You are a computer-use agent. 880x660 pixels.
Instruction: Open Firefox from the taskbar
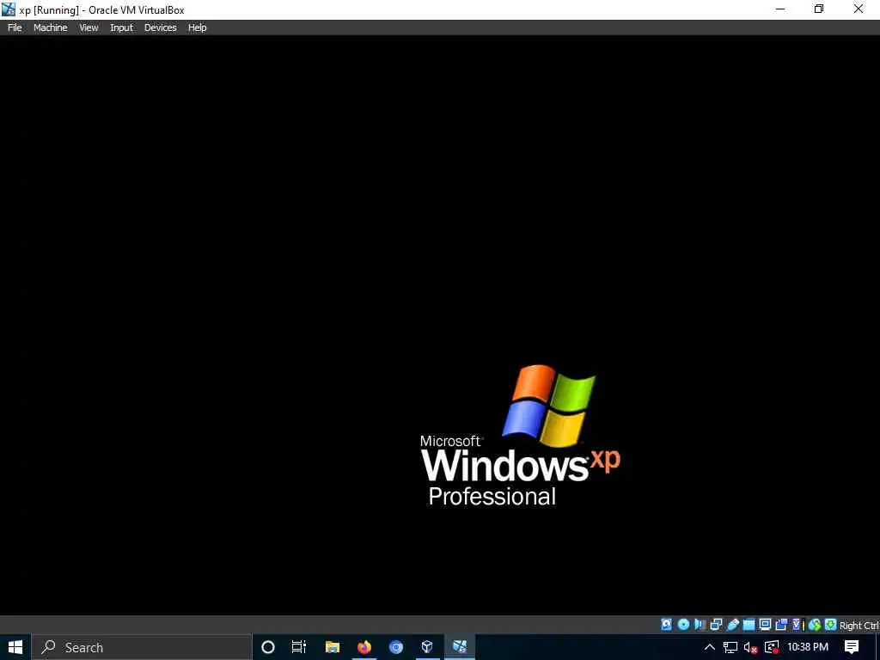pyautogui.click(x=364, y=647)
